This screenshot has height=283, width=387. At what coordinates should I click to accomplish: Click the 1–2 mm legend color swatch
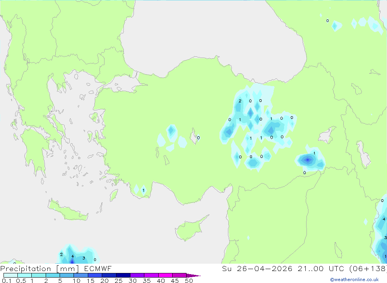coord(39,275)
